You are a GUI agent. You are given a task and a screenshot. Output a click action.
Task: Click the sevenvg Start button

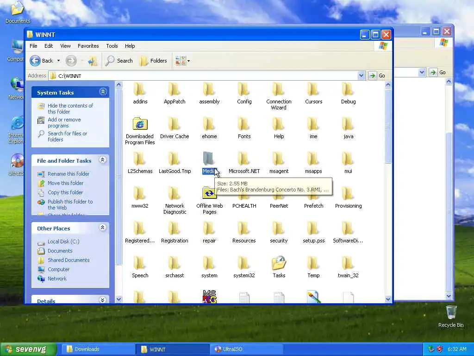28,350
